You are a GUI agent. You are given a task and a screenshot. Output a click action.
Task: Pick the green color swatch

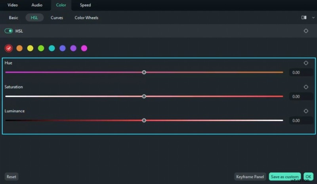pyautogui.click(x=41, y=48)
